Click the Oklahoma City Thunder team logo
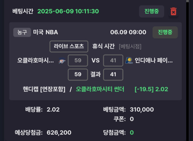The width and height of the screenshot is (193, 141). [62, 61]
